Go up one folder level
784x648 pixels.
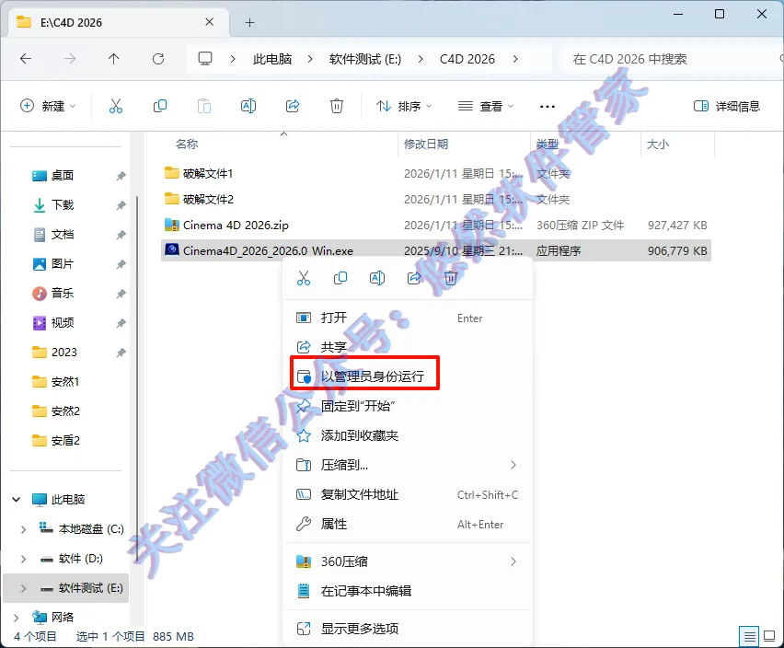click(114, 59)
